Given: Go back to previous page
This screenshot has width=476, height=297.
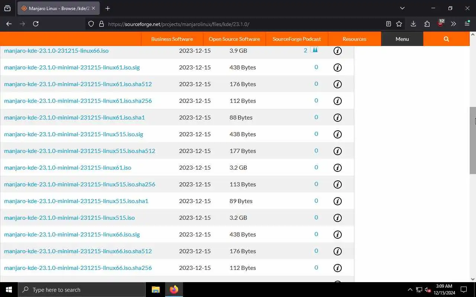Looking at the screenshot, I should click(x=9, y=24).
